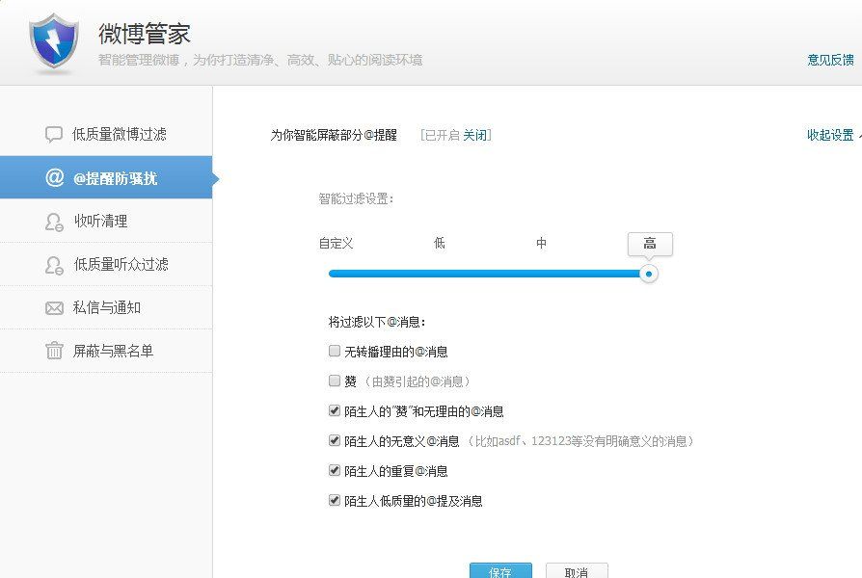Select the 自定义 filter level label
The height and width of the screenshot is (578, 862).
336,244
